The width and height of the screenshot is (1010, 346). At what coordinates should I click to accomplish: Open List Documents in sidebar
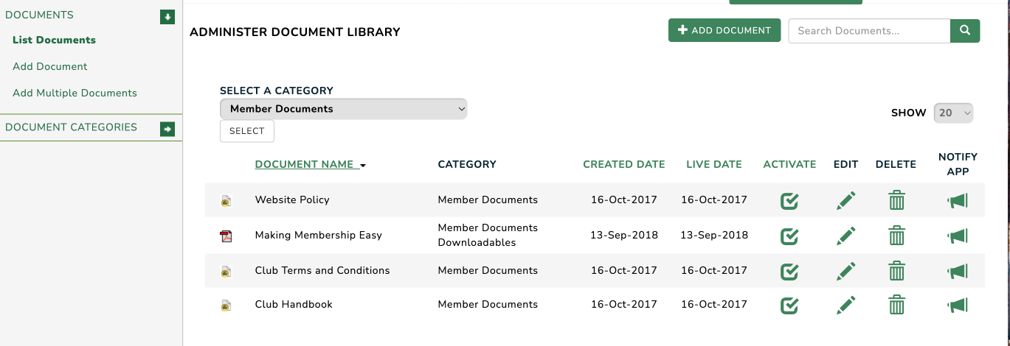54,40
